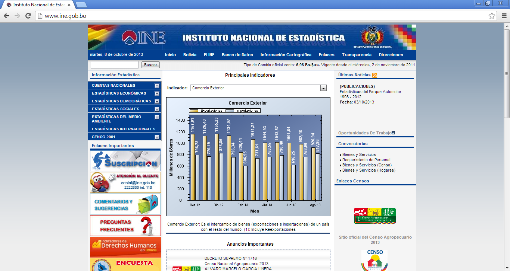Screen dimensions: 510x271
Task: Click the Importaciones legend color box
Action: (x=230, y=111)
